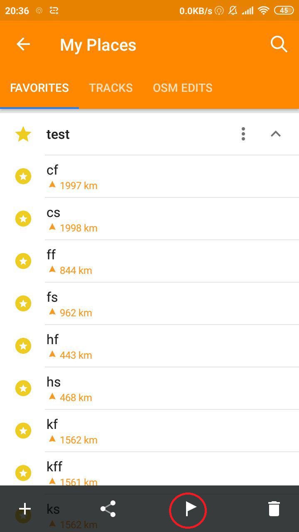The image size is (299, 532).
Task: Tap the share icon in bottom bar
Action: pyautogui.click(x=108, y=509)
